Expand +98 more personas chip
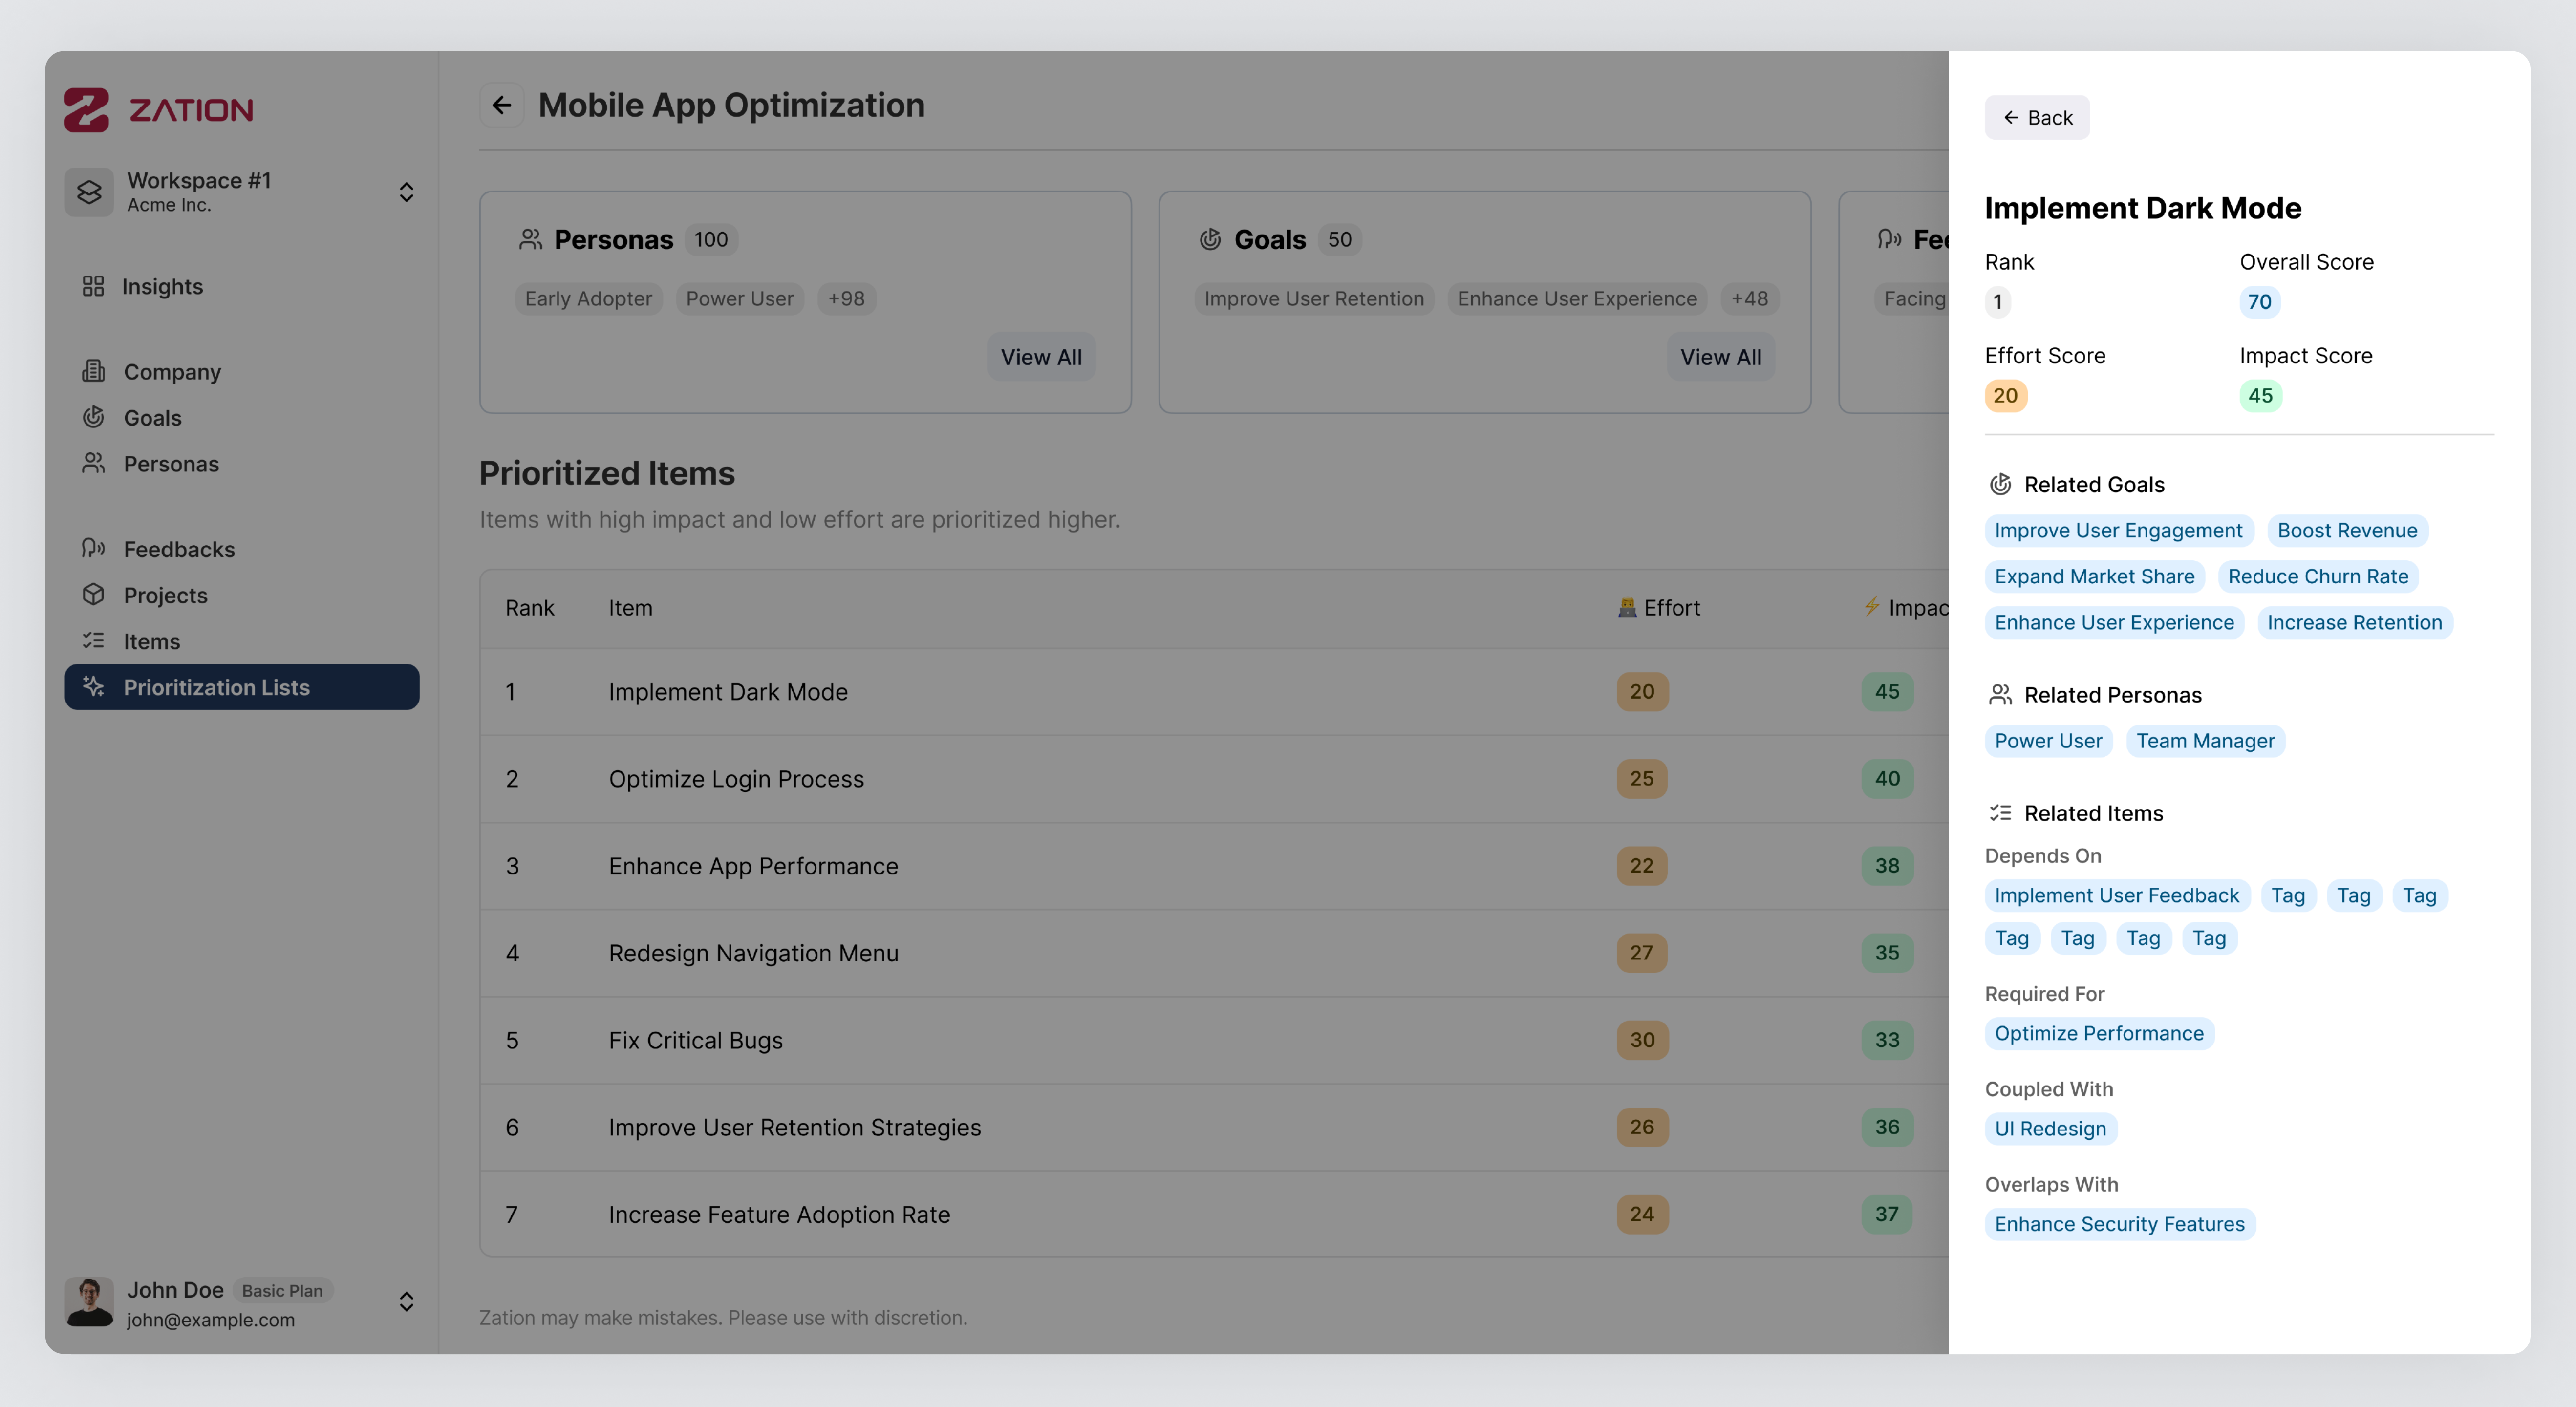 (846, 299)
